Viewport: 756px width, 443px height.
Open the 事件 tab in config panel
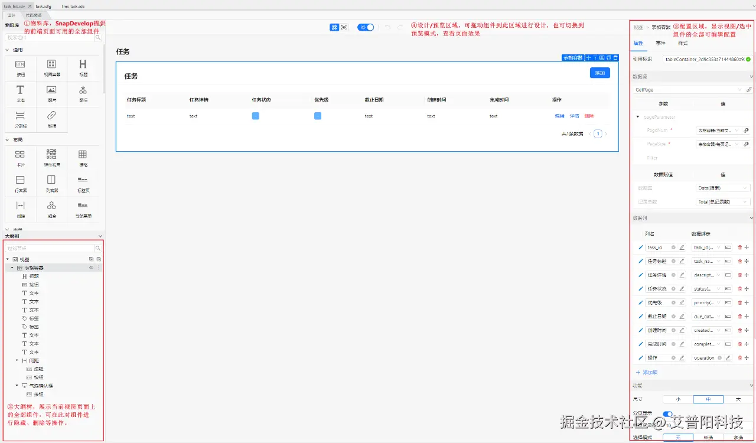[660, 43]
